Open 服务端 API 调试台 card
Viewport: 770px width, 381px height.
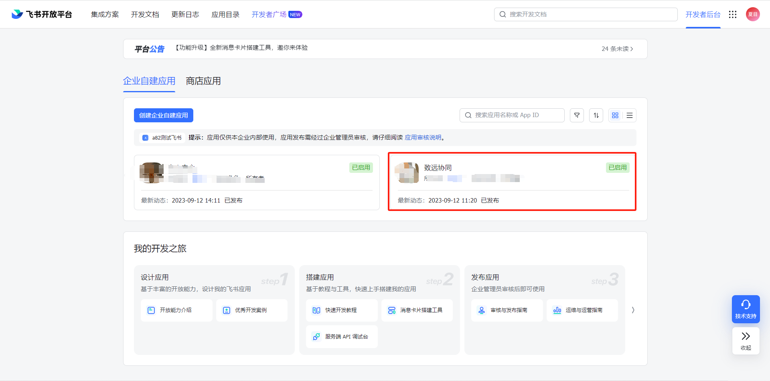342,336
